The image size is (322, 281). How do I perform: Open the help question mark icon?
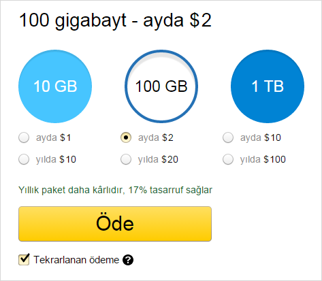[x=128, y=260]
